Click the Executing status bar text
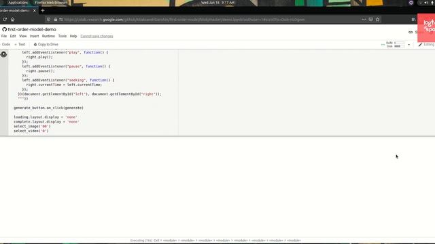The image size is (435, 244). (x=215, y=241)
